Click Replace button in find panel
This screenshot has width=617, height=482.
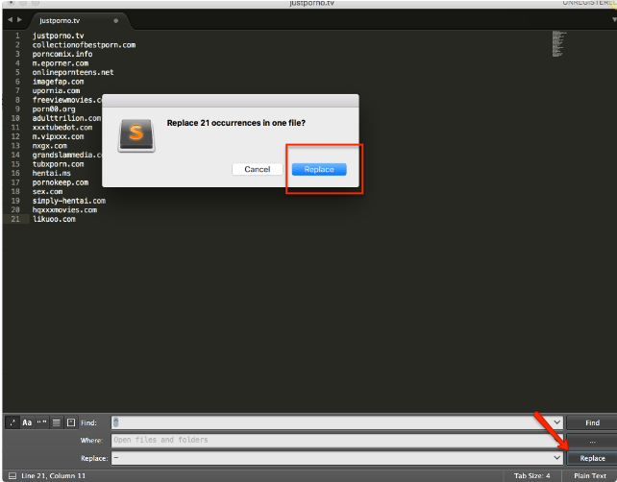[592, 458]
